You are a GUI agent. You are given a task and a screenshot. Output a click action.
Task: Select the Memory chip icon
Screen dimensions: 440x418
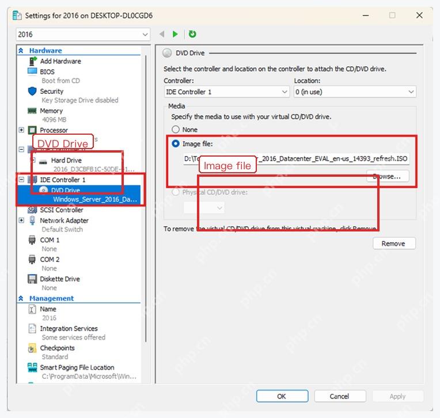tap(32, 111)
